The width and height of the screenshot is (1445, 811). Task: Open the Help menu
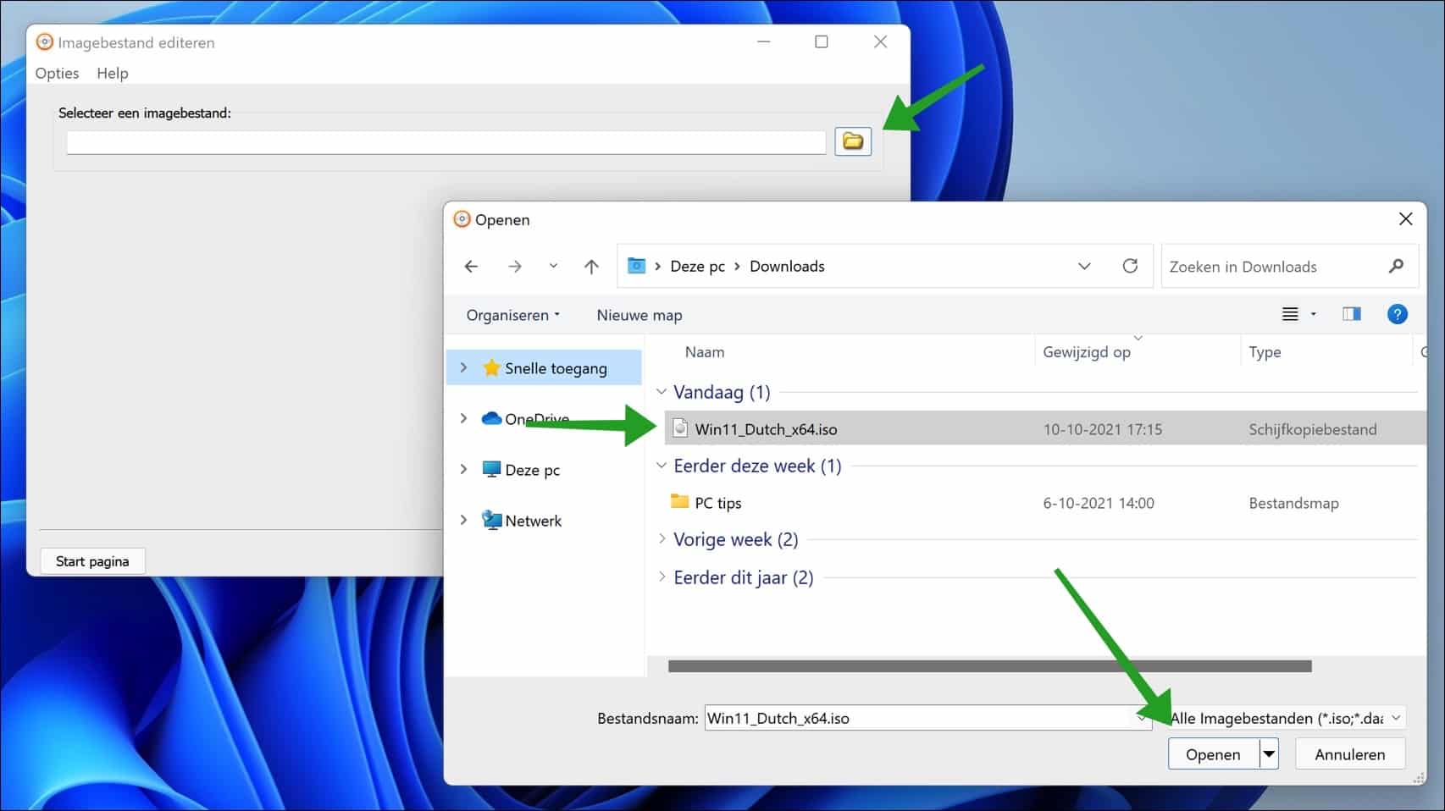click(112, 73)
